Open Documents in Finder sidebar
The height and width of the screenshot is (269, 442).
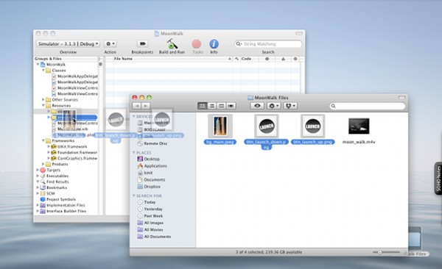(x=151, y=179)
